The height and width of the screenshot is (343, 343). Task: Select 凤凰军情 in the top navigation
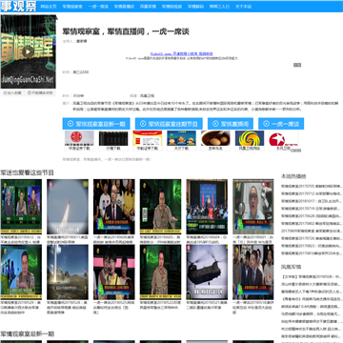point(148,7)
